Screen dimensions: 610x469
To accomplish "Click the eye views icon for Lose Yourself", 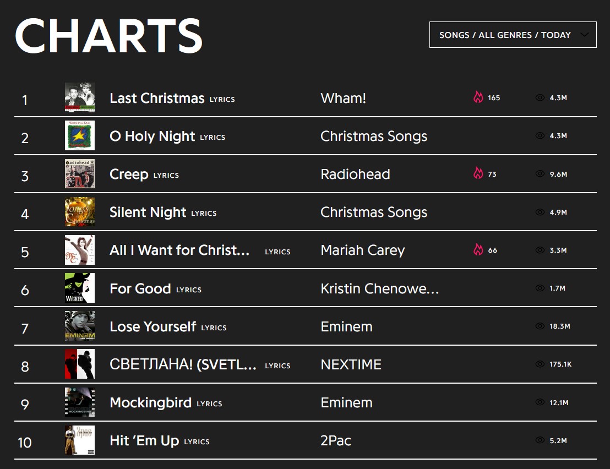I will (x=540, y=326).
